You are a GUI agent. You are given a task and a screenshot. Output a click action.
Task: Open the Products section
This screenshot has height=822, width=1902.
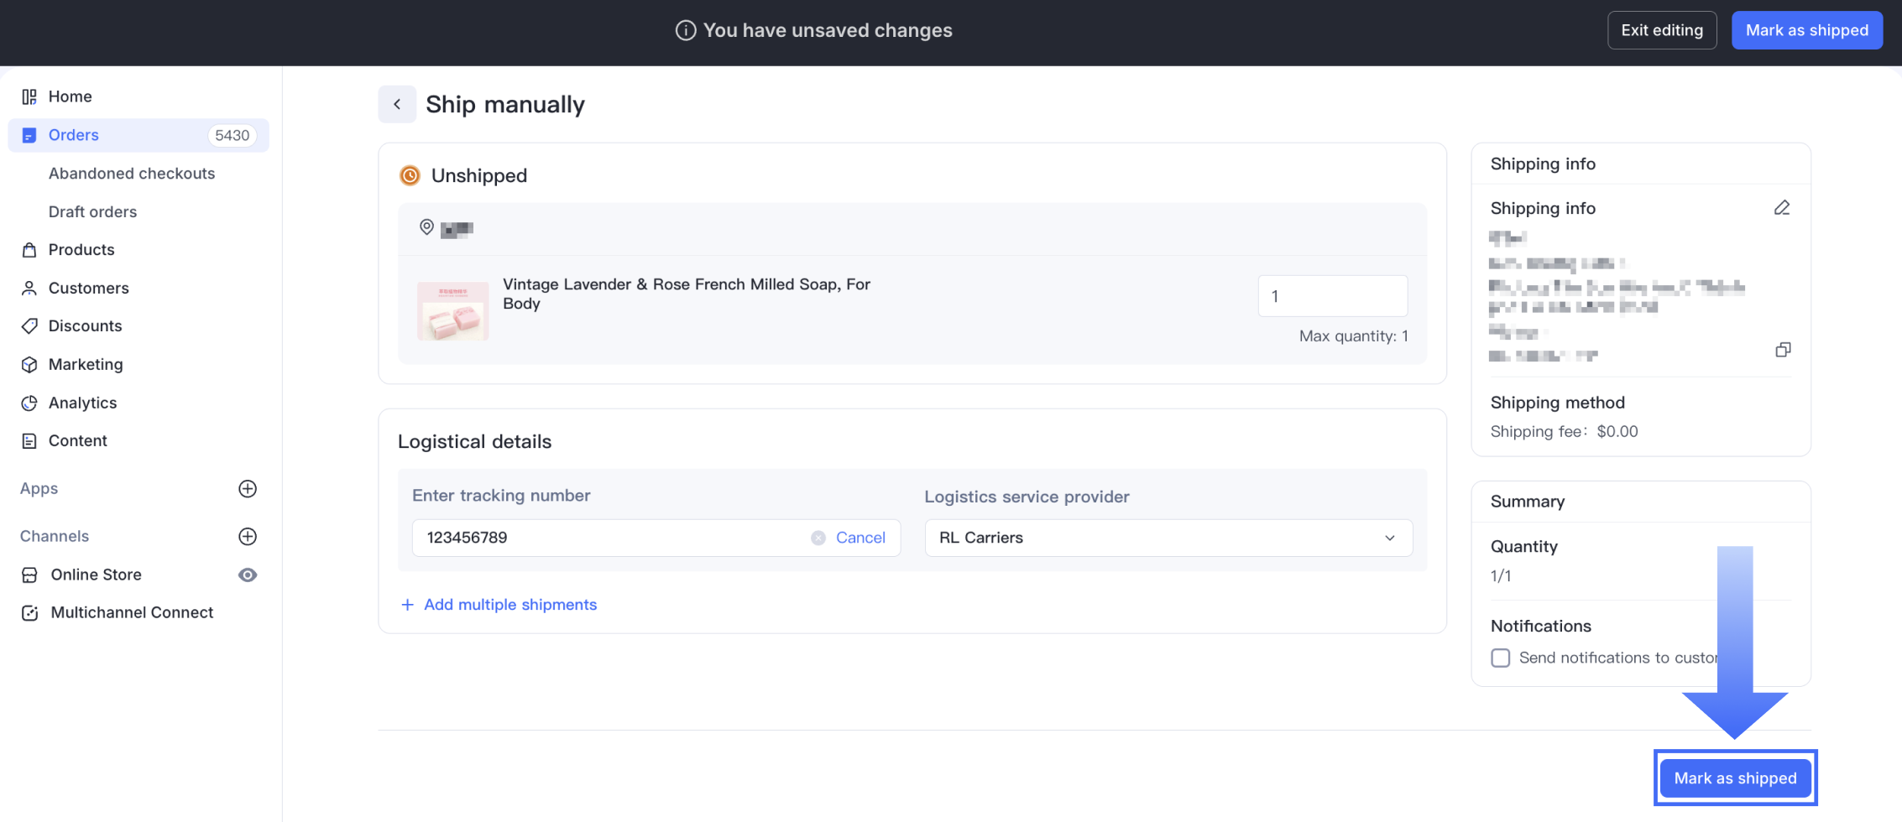coord(81,250)
